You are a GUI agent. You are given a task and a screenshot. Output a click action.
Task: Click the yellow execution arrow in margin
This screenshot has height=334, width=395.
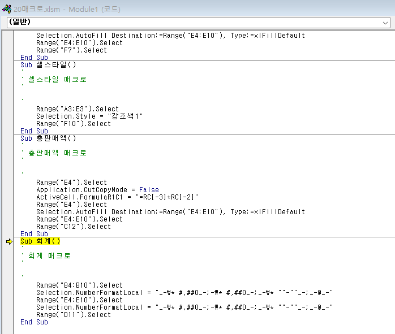tap(8, 241)
